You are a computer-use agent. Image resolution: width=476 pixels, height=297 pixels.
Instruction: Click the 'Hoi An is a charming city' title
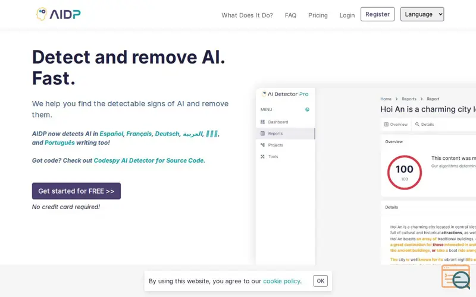pyautogui.click(x=428, y=109)
